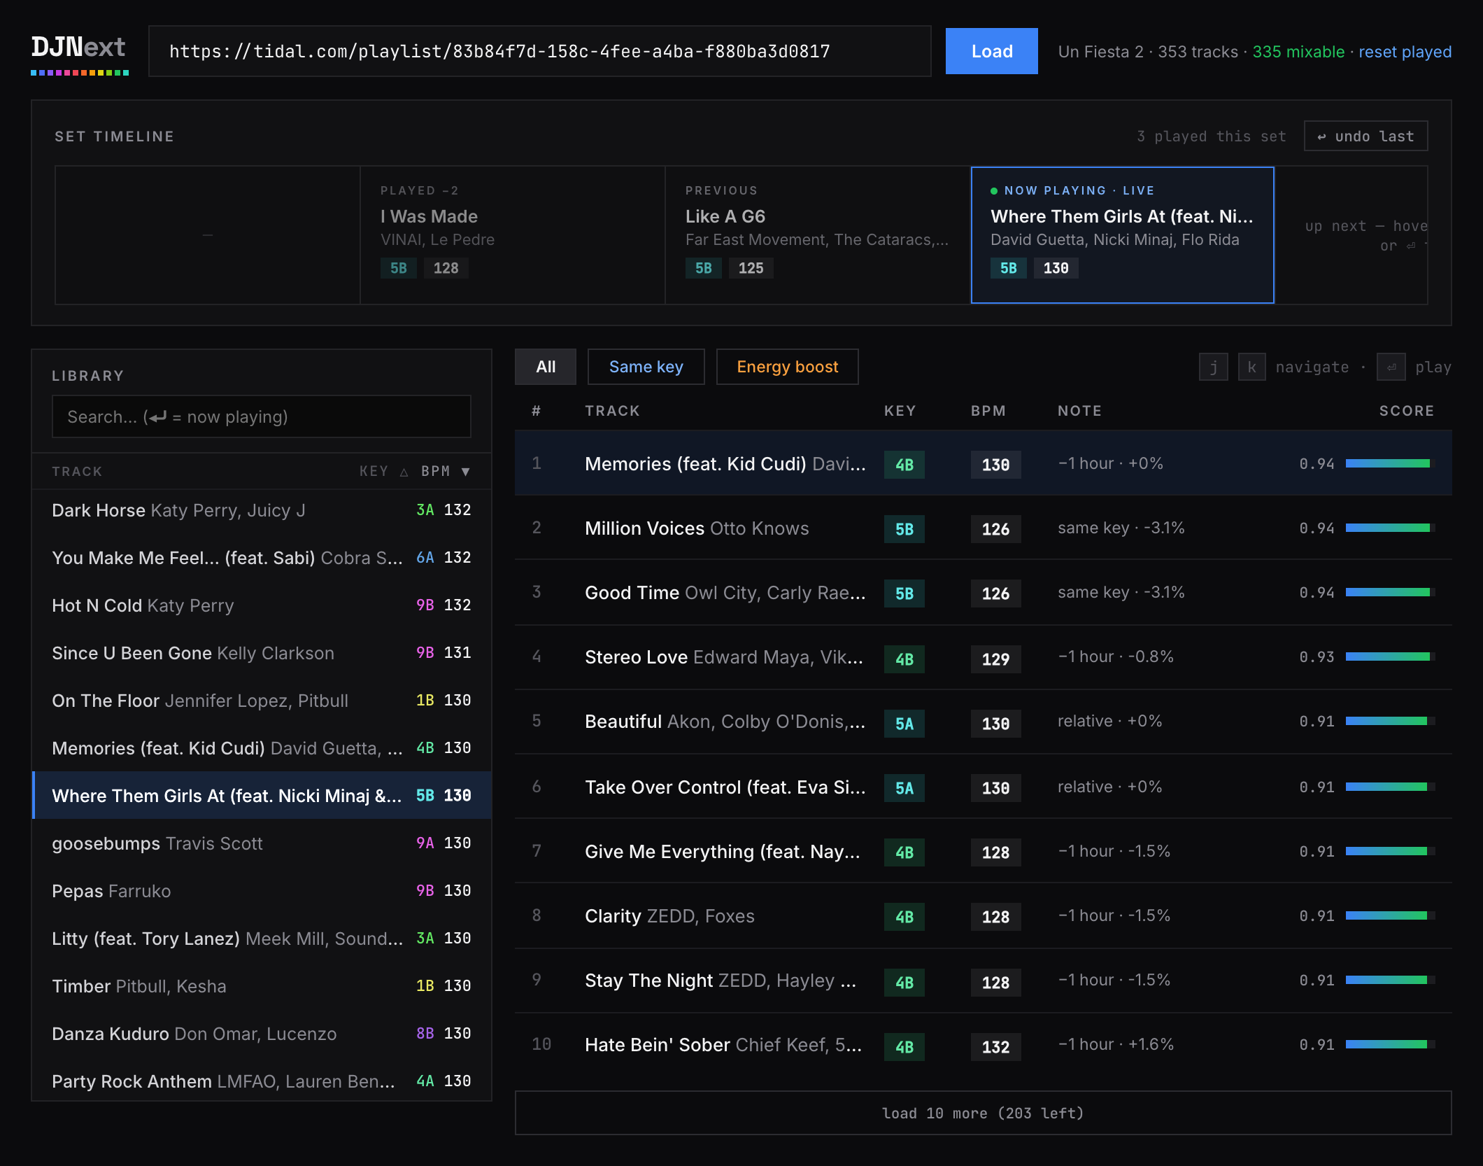Select Danza Kuduro in library
This screenshot has height=1166, width=1483.
coord(262,1034)
